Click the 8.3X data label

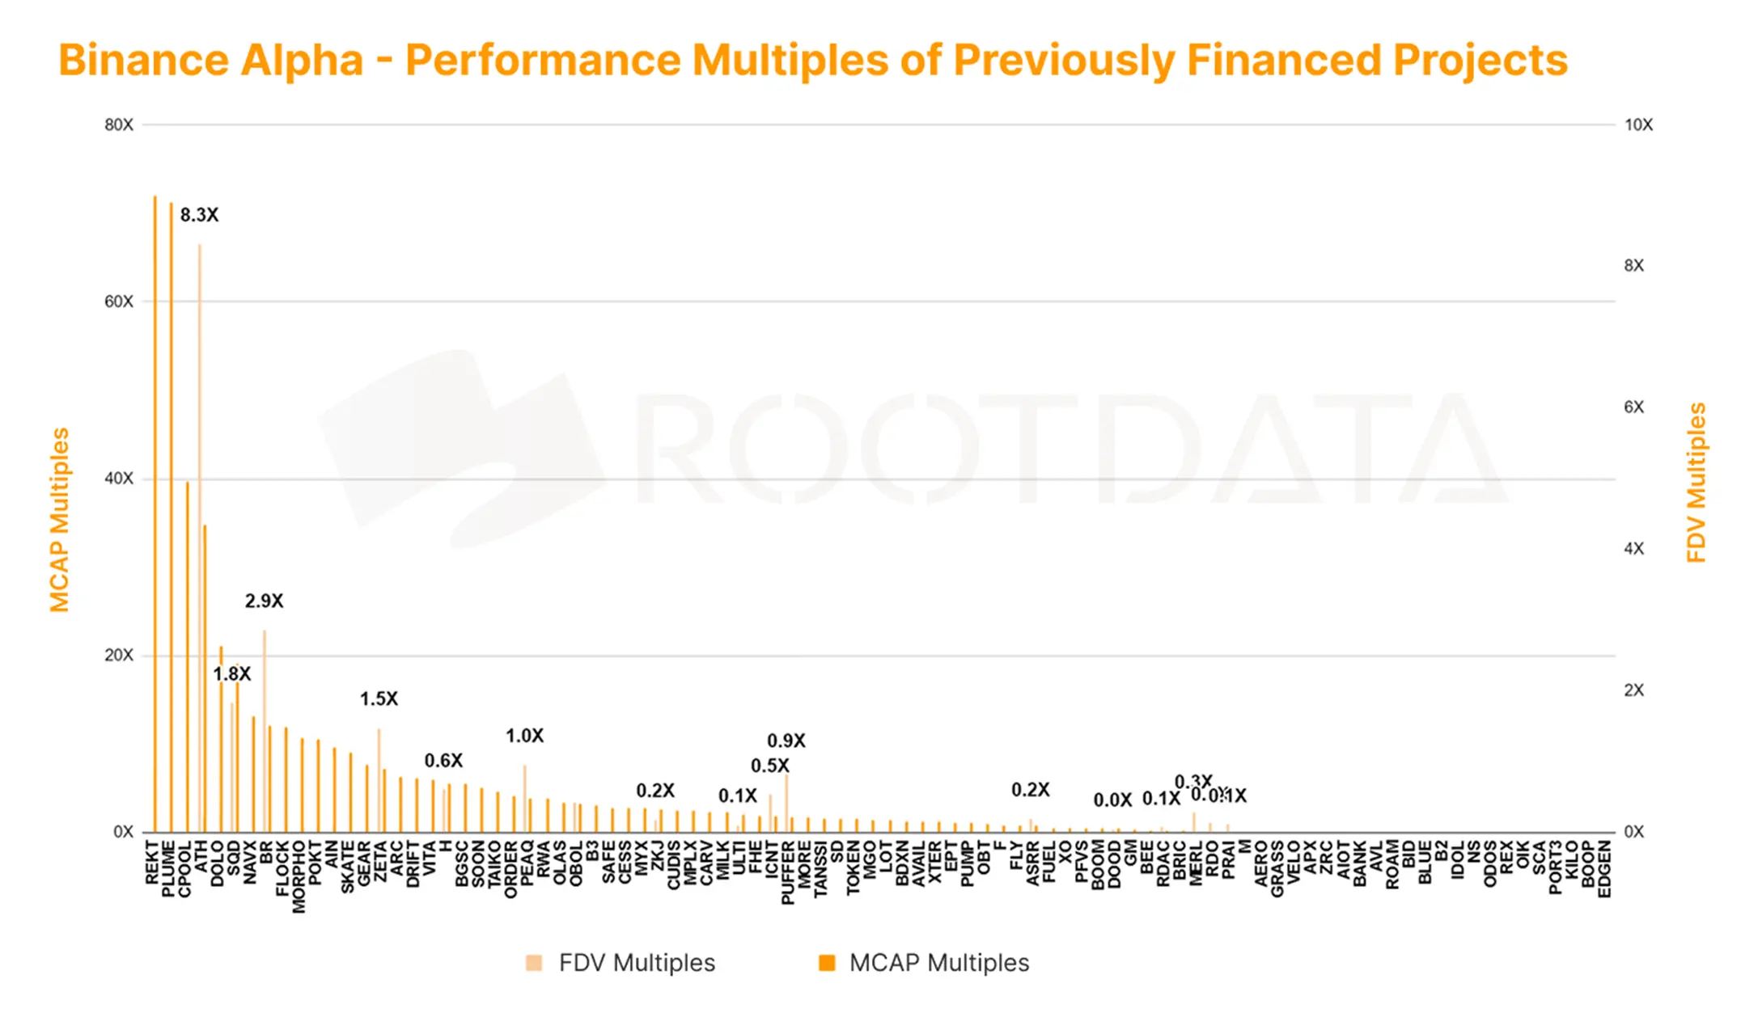(199, 215)
